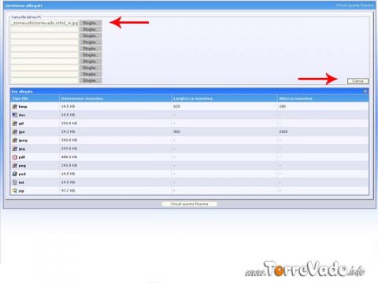Click the last empty file path field
The height and width of the screenshot is (283, 378).
pos(45,80)
